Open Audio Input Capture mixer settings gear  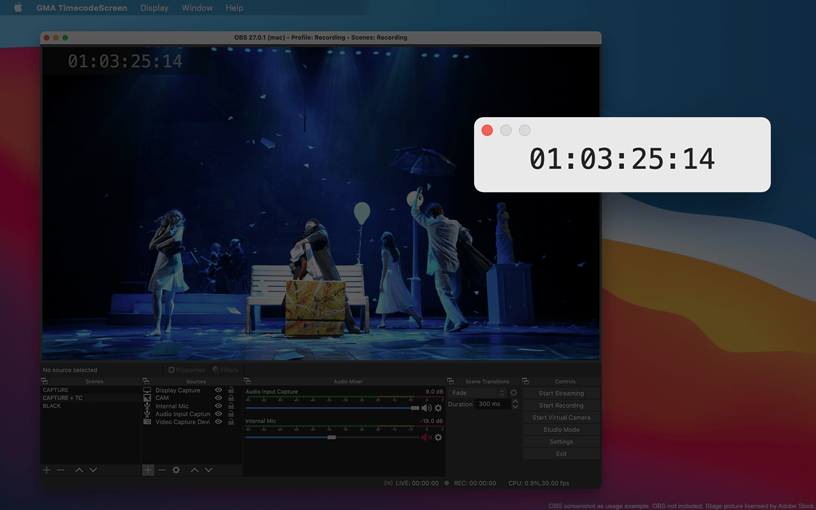pyautogui.click(x=438, y=408)
